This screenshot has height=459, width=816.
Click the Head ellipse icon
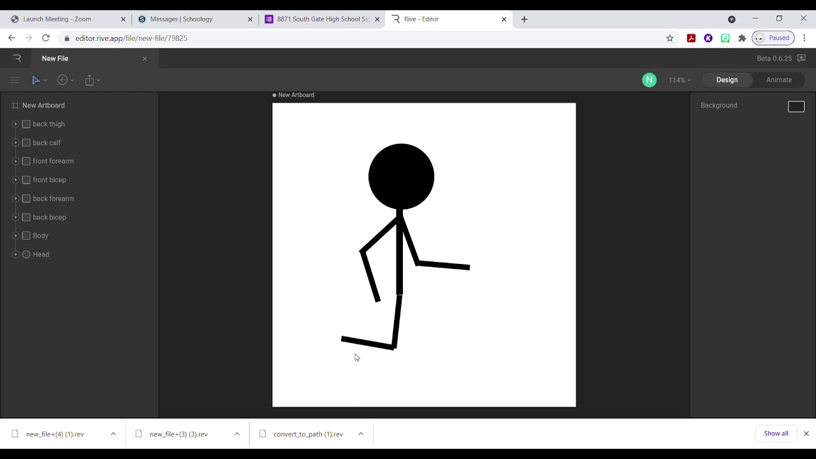click(x=26, y=254)
